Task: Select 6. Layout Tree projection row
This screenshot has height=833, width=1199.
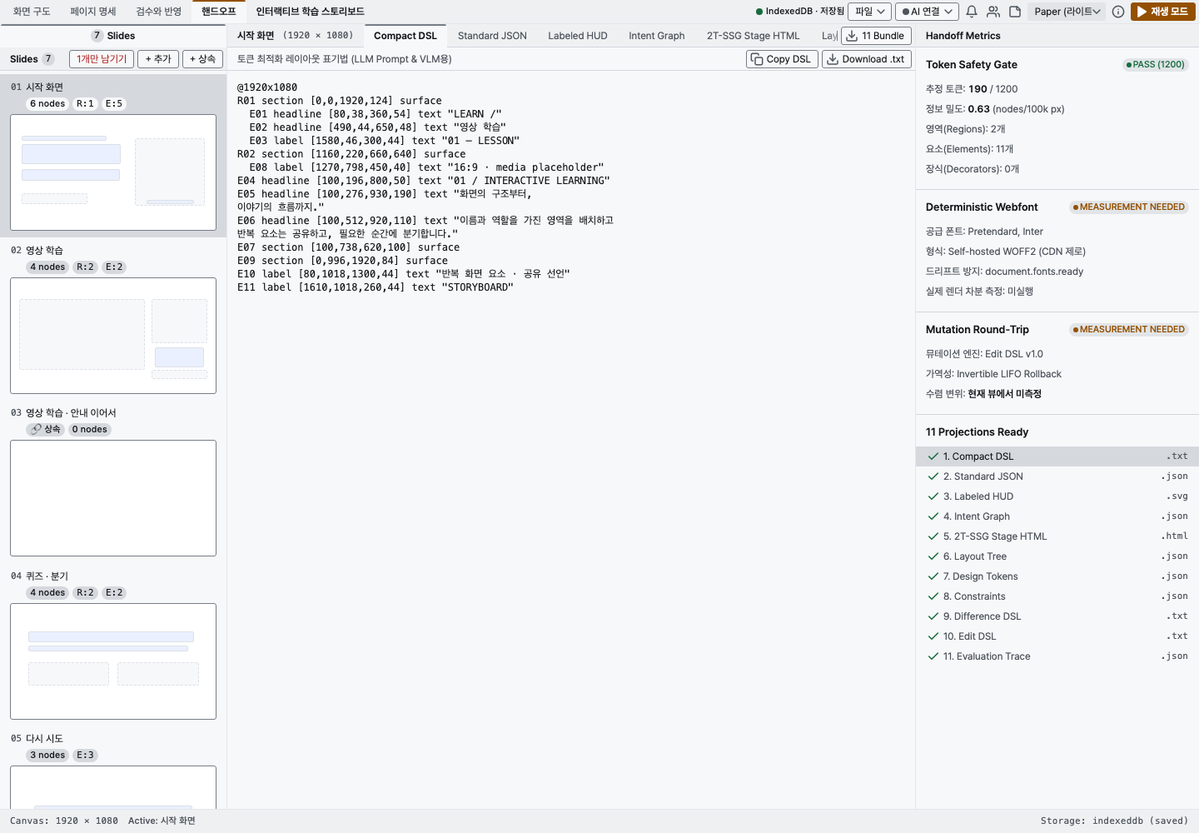Action: point(1057,556)
